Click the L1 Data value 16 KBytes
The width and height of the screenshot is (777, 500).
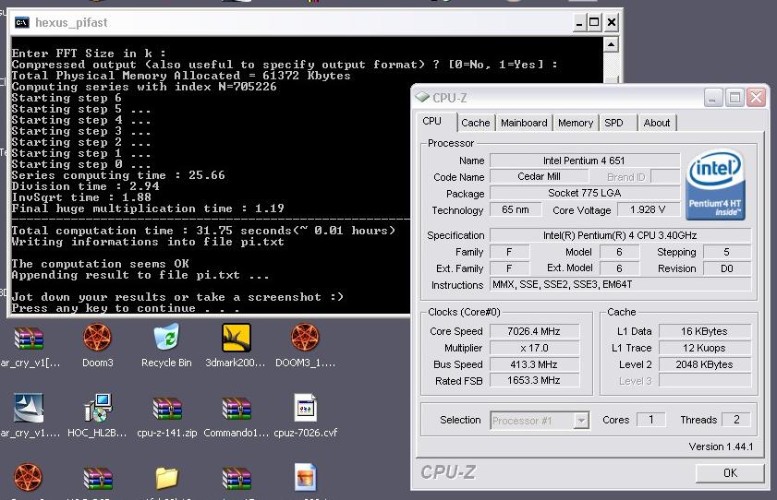click(705, 331)
